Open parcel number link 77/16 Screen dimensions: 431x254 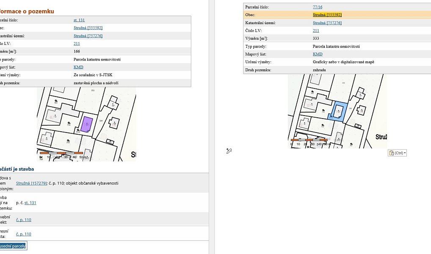point(318,7)
